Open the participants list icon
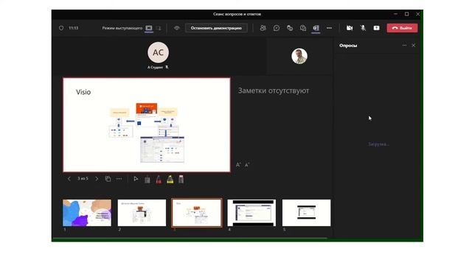472x265 pixels. (263, 28)
